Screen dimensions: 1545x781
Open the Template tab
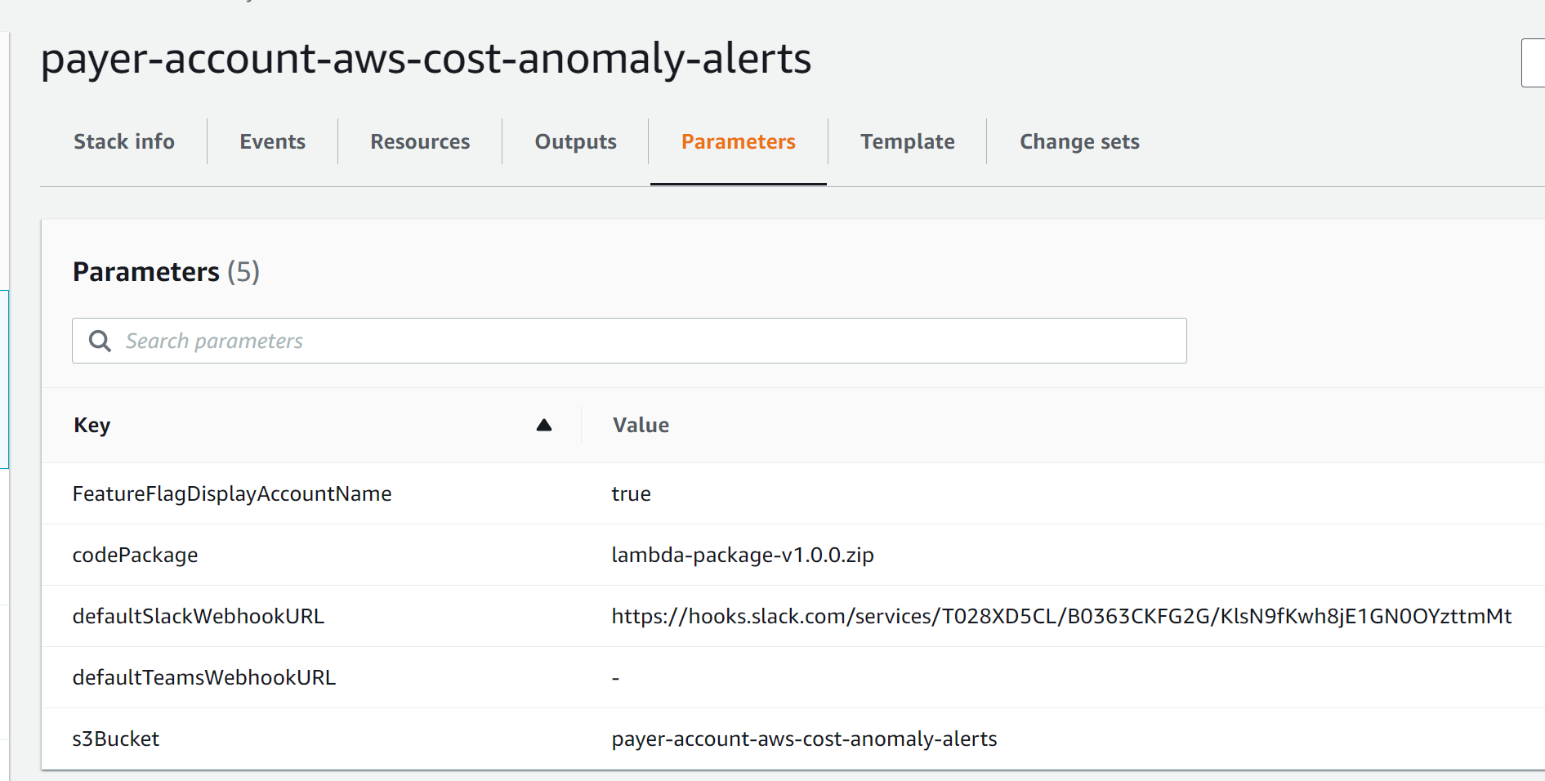907,141
